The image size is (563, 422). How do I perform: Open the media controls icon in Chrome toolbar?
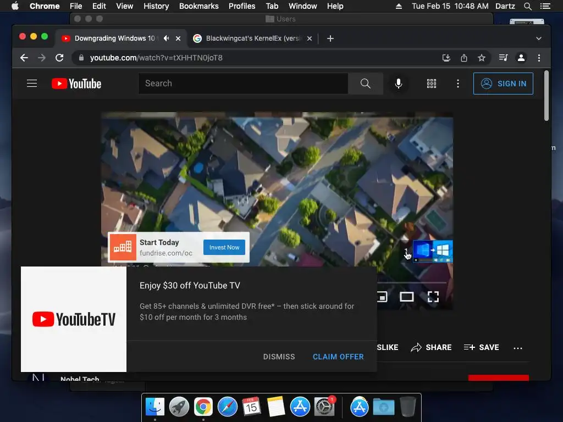503,58
